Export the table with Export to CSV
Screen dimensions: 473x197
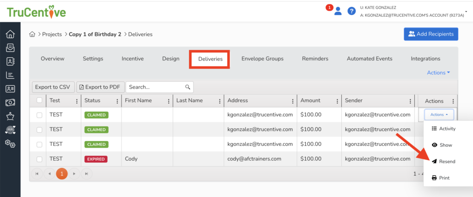click(x=53, y=87)
